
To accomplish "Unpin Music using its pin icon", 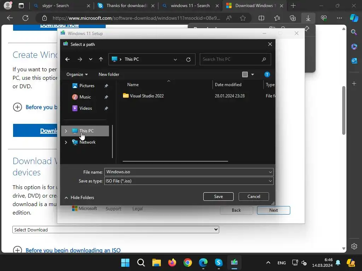I will [x=106, y=97].
